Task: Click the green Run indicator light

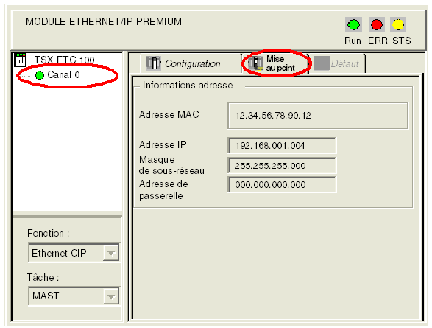Action: (353, 25)
